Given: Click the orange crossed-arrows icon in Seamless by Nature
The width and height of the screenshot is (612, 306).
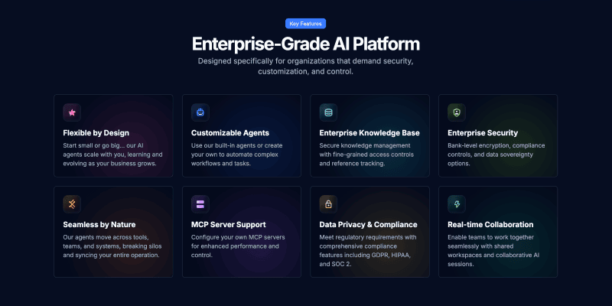Looking at the screenshot, I should point(72,204).
